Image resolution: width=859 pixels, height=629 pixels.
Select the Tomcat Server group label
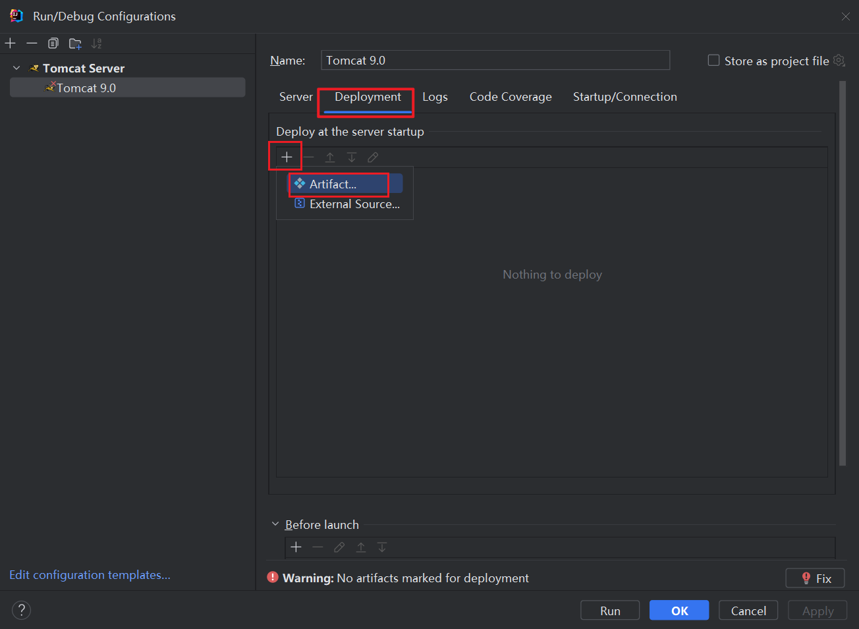[x=84, y=68]
